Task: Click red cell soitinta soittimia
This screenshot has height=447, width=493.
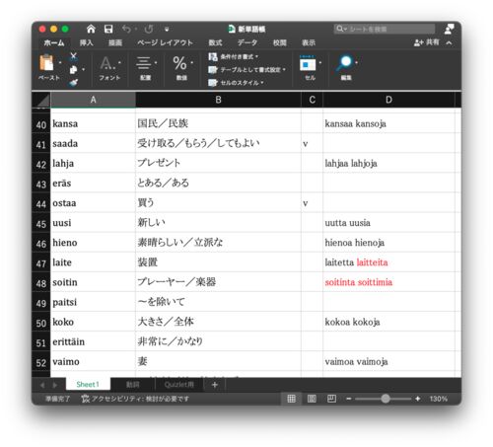Action: point(388,282)
